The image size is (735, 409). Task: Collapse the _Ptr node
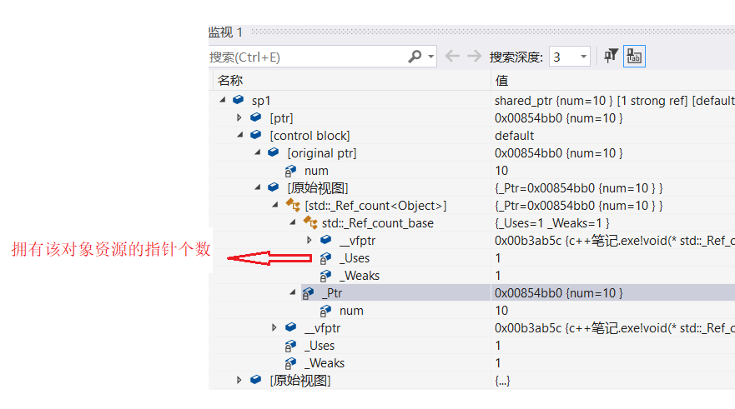293,292
